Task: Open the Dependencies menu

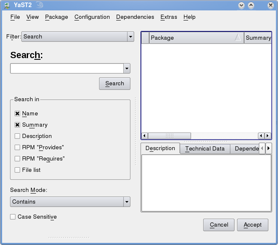Action: pyautogui.click(x=135, y=17)
